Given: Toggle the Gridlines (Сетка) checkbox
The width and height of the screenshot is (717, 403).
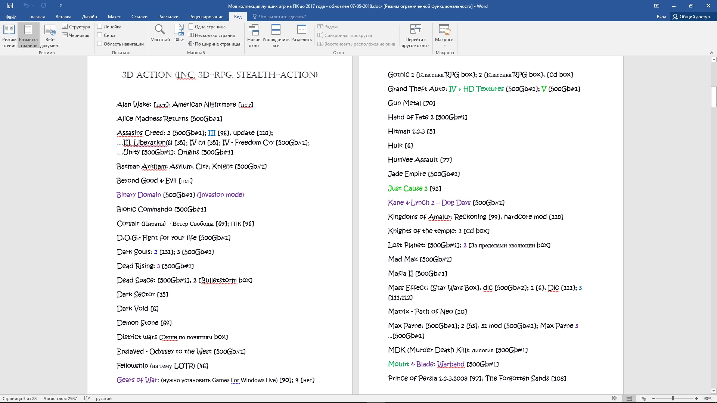Looking at the screenshot, I should 100,35.
